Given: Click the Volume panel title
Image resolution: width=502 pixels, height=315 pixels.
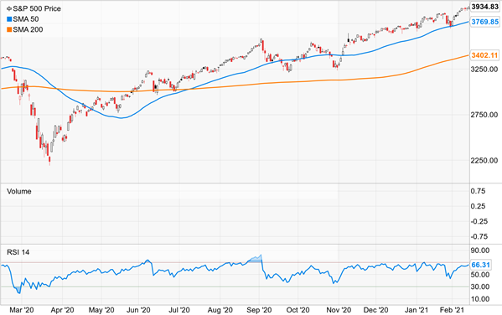Looking at the screenshot, I should (19, 192).
